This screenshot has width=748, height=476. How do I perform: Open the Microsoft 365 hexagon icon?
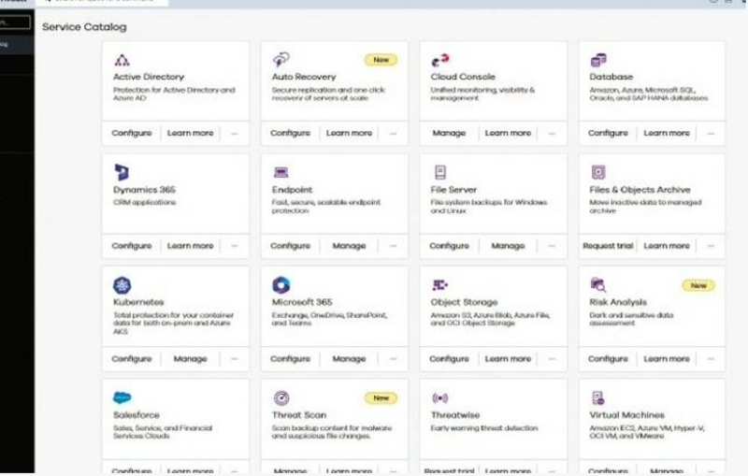[280, 285]
